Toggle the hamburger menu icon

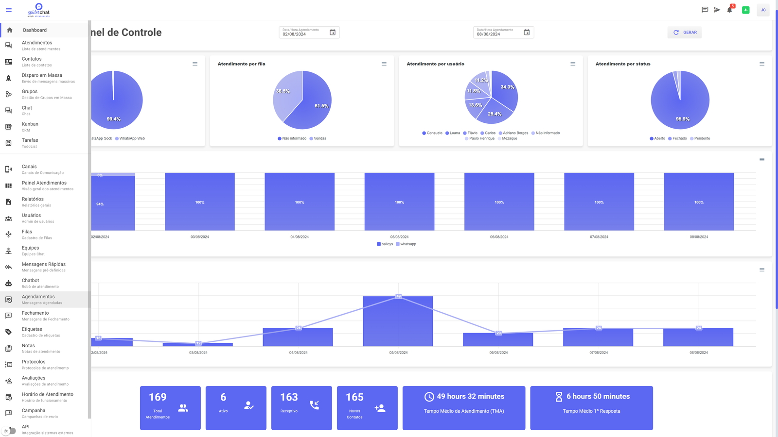(9, 10)
